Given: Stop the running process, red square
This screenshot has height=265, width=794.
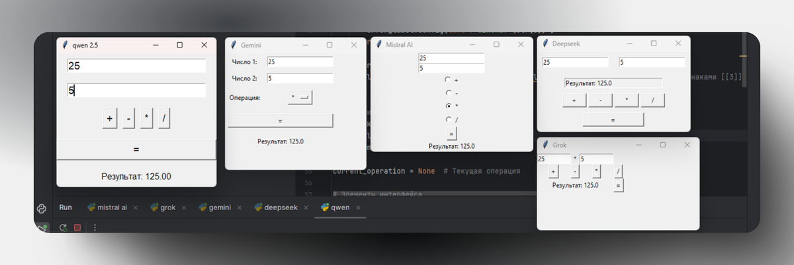Looking at the screenshot, I should pyautogui.click(x=77, y=227).
